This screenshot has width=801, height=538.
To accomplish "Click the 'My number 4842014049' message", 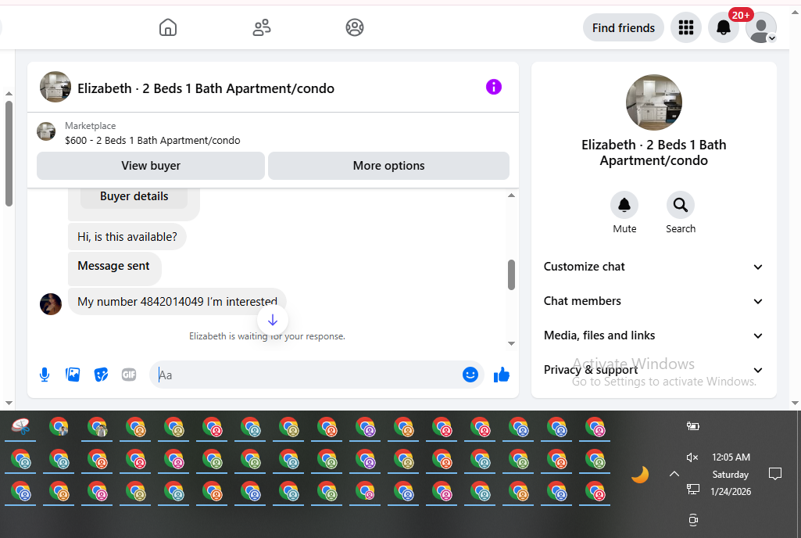I will pyautogui.click(x=177, y=302).
